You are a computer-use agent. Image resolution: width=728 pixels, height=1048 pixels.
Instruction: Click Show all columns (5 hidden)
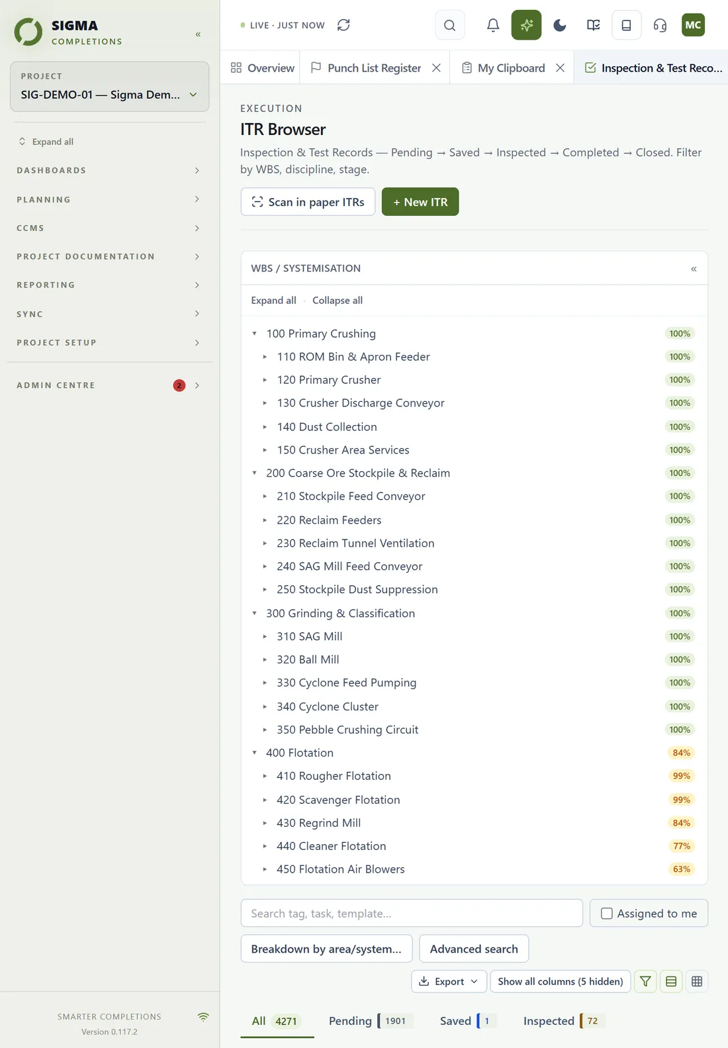click(x=561, y=981)
